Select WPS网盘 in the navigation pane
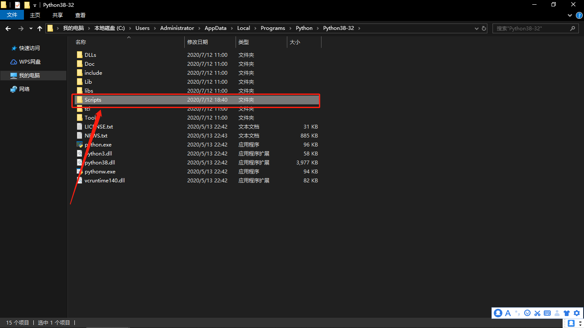This screenshot has height=328, width=584. coord(30,62)
